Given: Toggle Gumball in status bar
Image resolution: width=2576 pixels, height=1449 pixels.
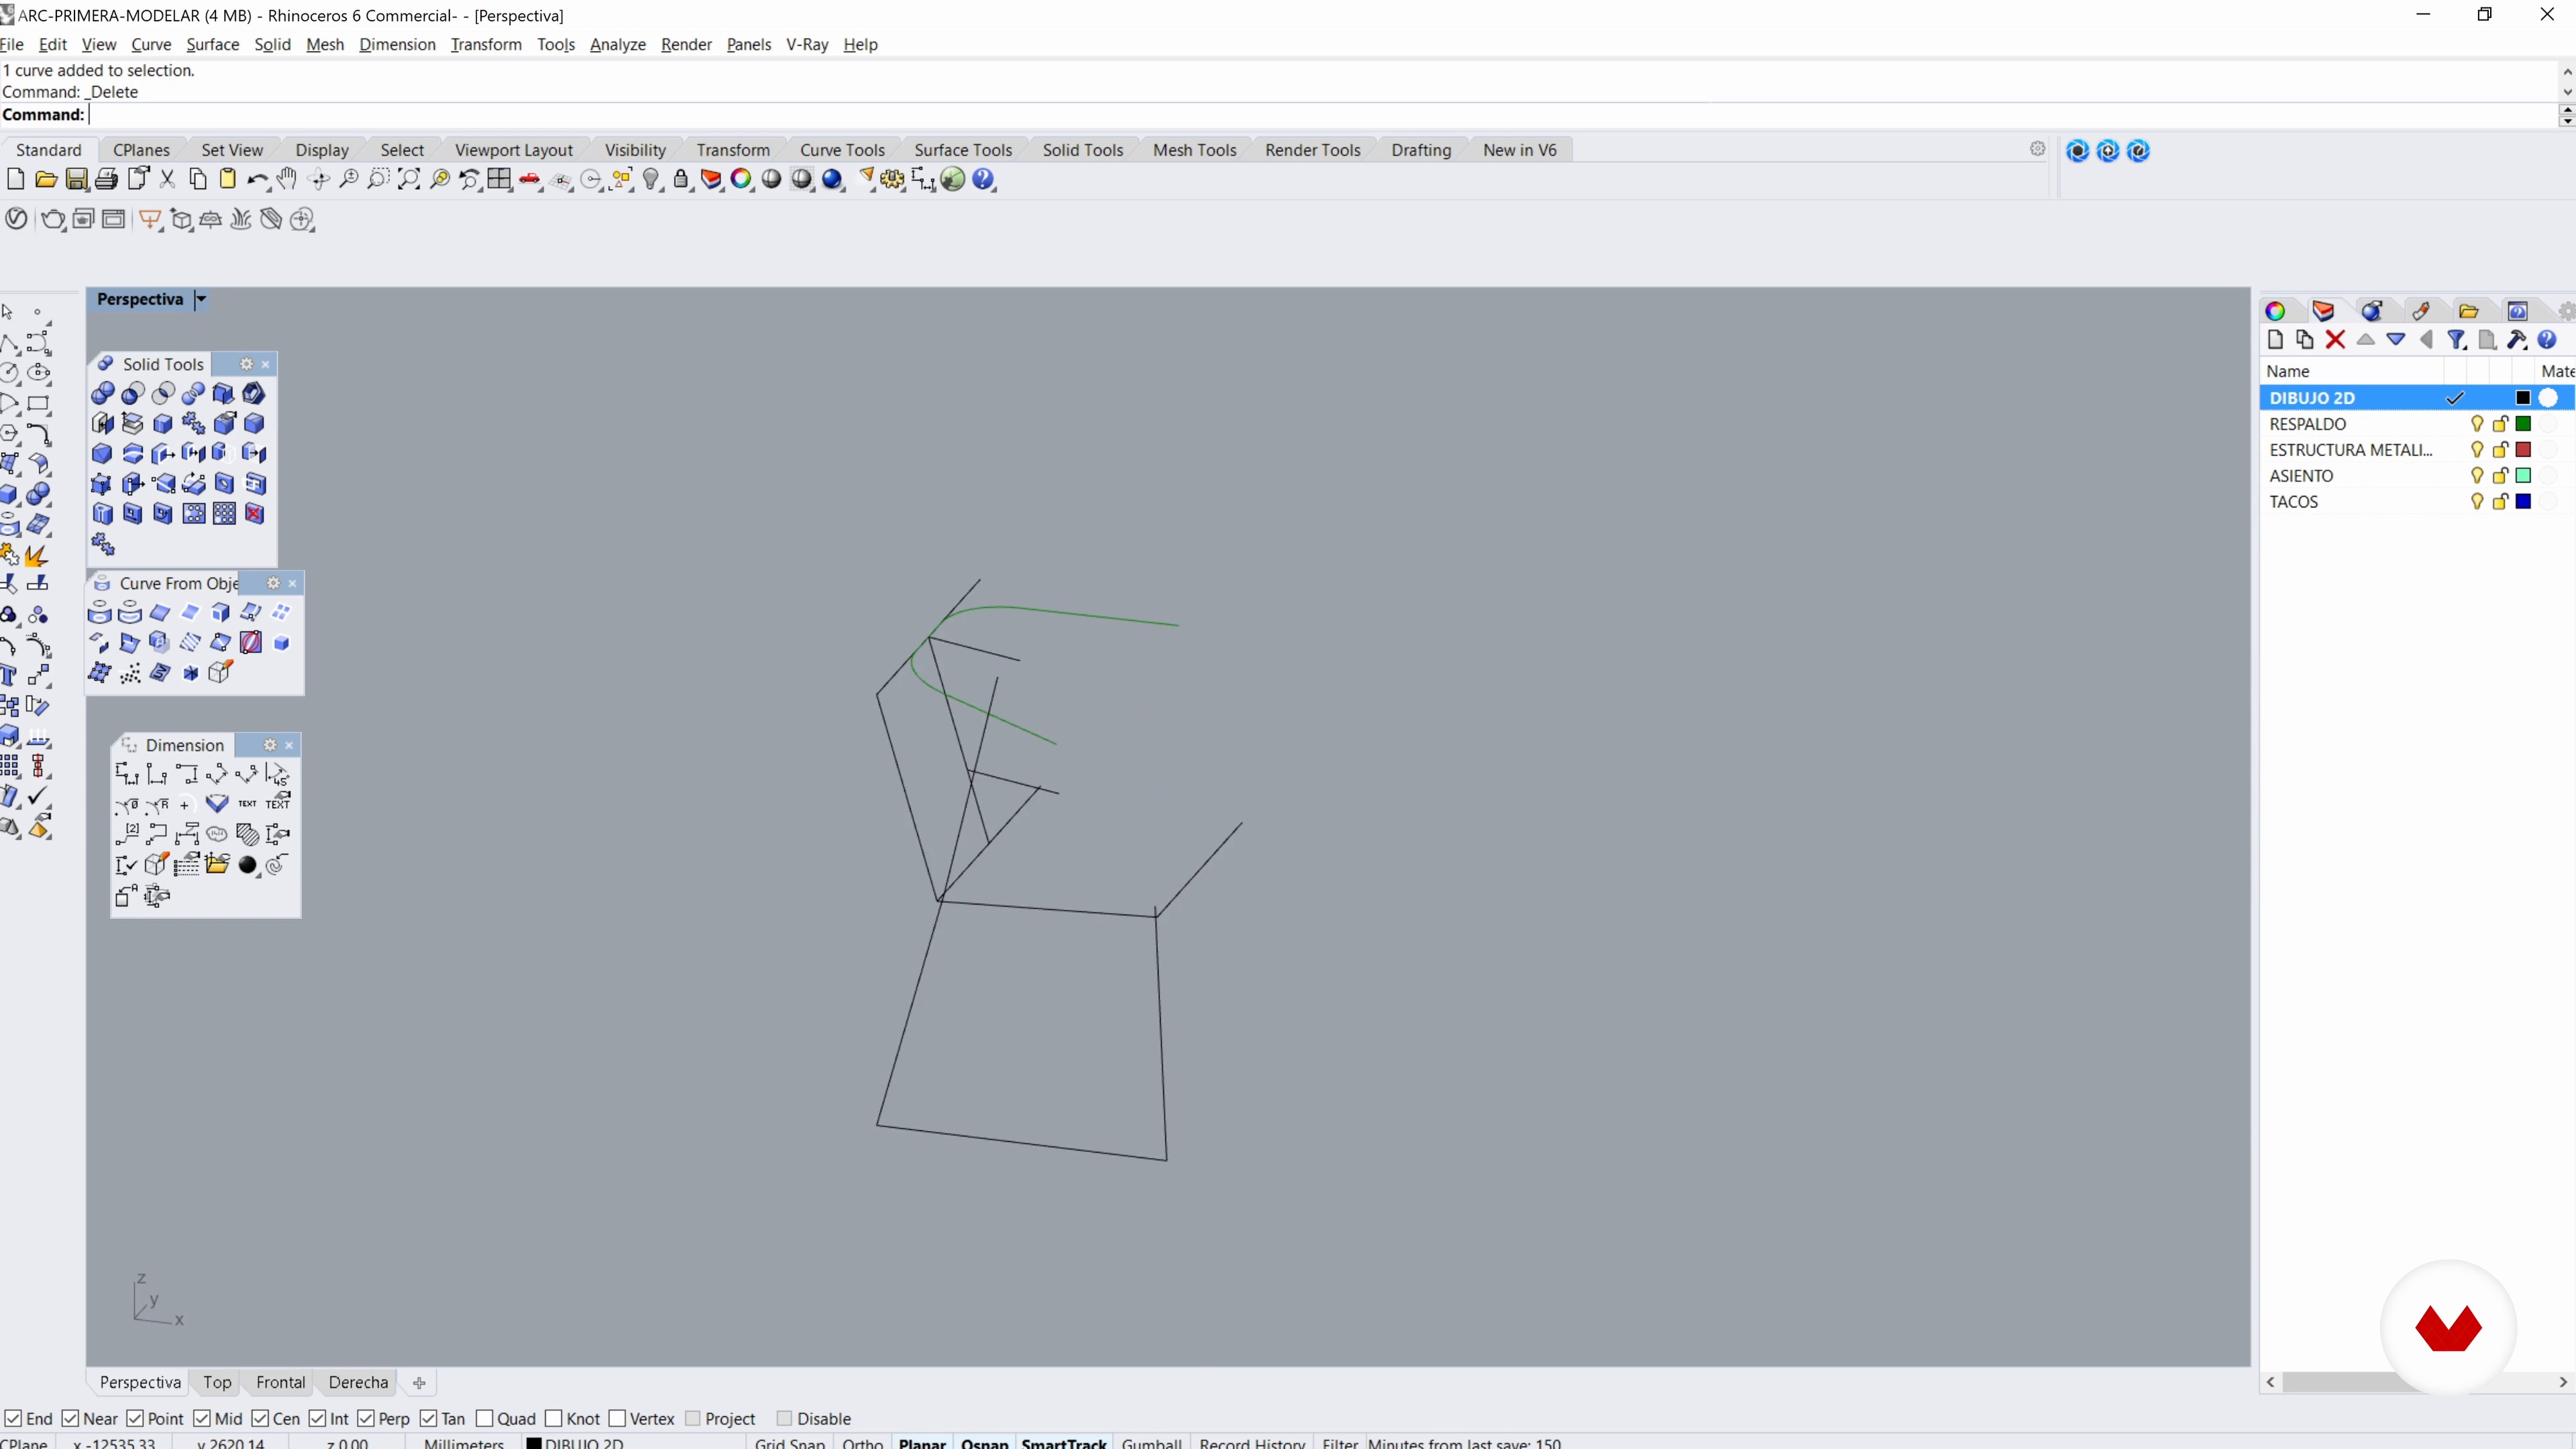Looking at the screenshot, I should coord(1151,1442).
